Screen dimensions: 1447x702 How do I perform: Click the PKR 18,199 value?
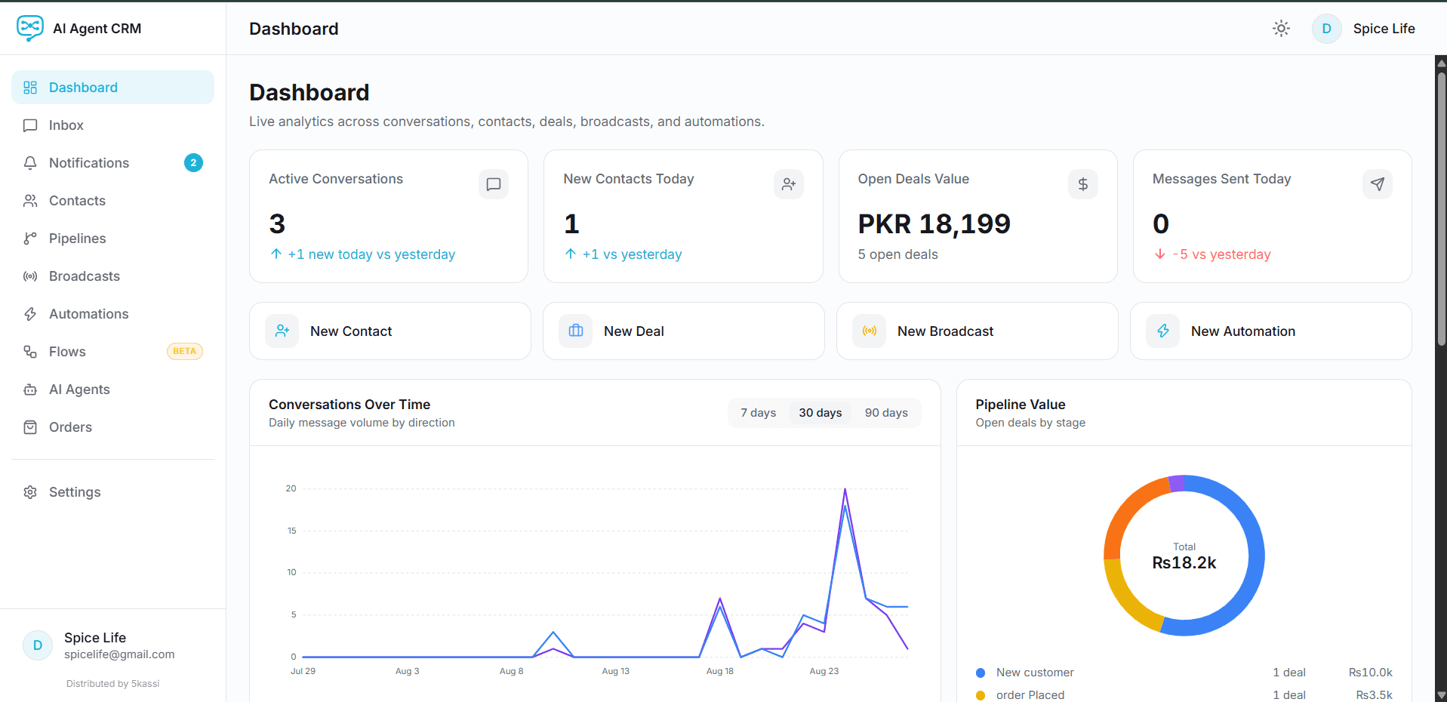coord(934,223)
